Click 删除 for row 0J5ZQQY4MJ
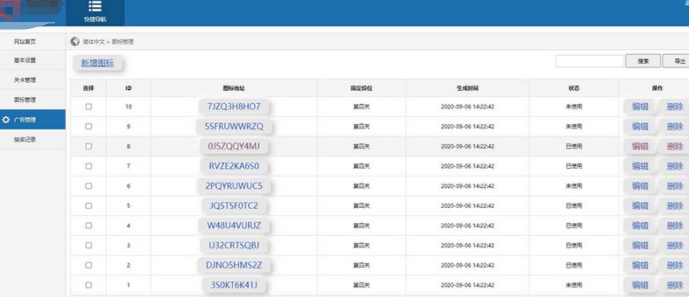This screenshot has height=297, width=689. tap(675, 146)
